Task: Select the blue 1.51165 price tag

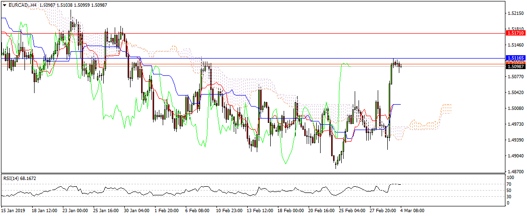Action: click(x=516, y=58)
